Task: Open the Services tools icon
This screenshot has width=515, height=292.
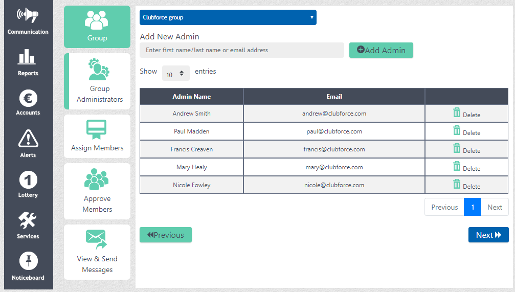Action: click(x=28, y=221)
